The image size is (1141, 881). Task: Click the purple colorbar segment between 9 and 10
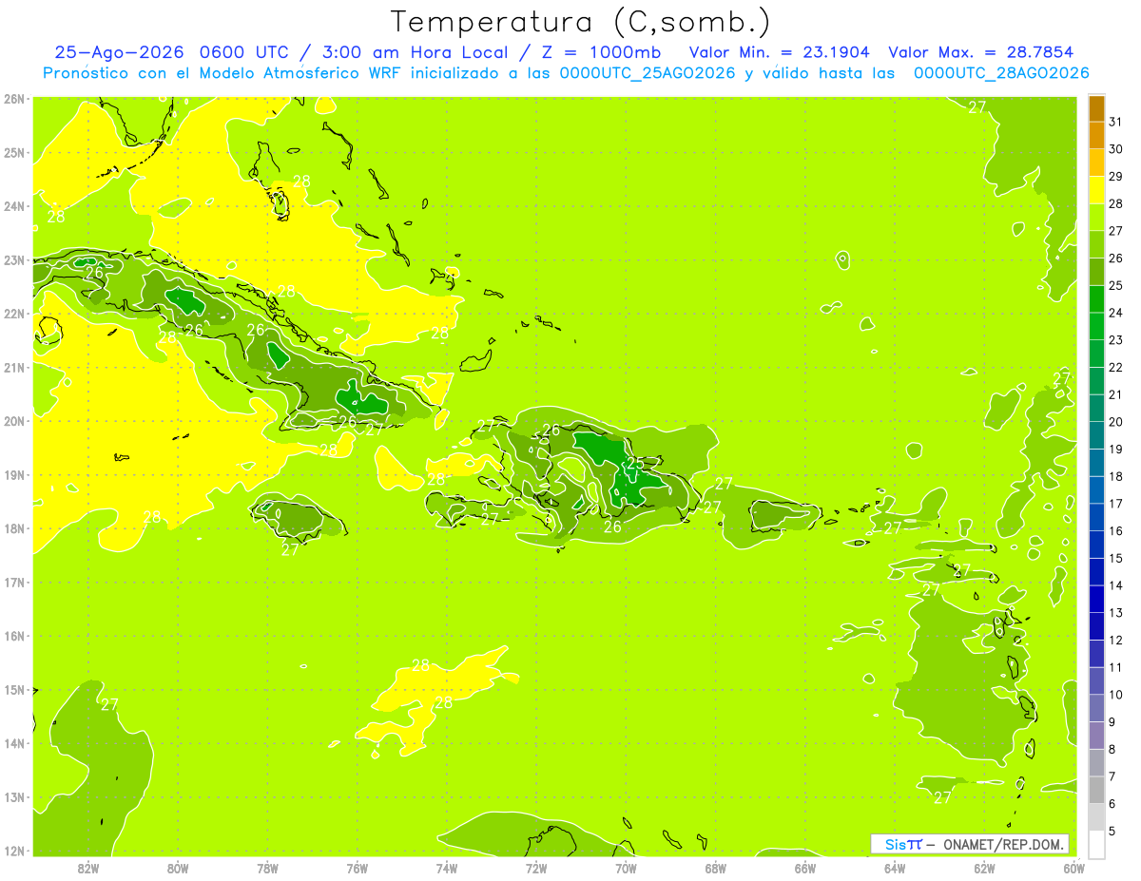click(x=1096, y=708)
